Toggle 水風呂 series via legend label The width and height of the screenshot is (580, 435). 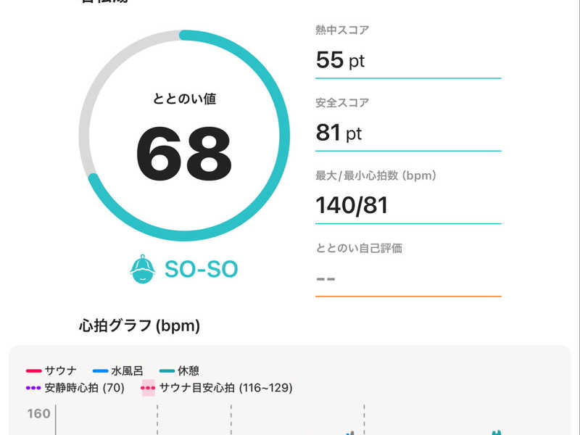[127, 370]
